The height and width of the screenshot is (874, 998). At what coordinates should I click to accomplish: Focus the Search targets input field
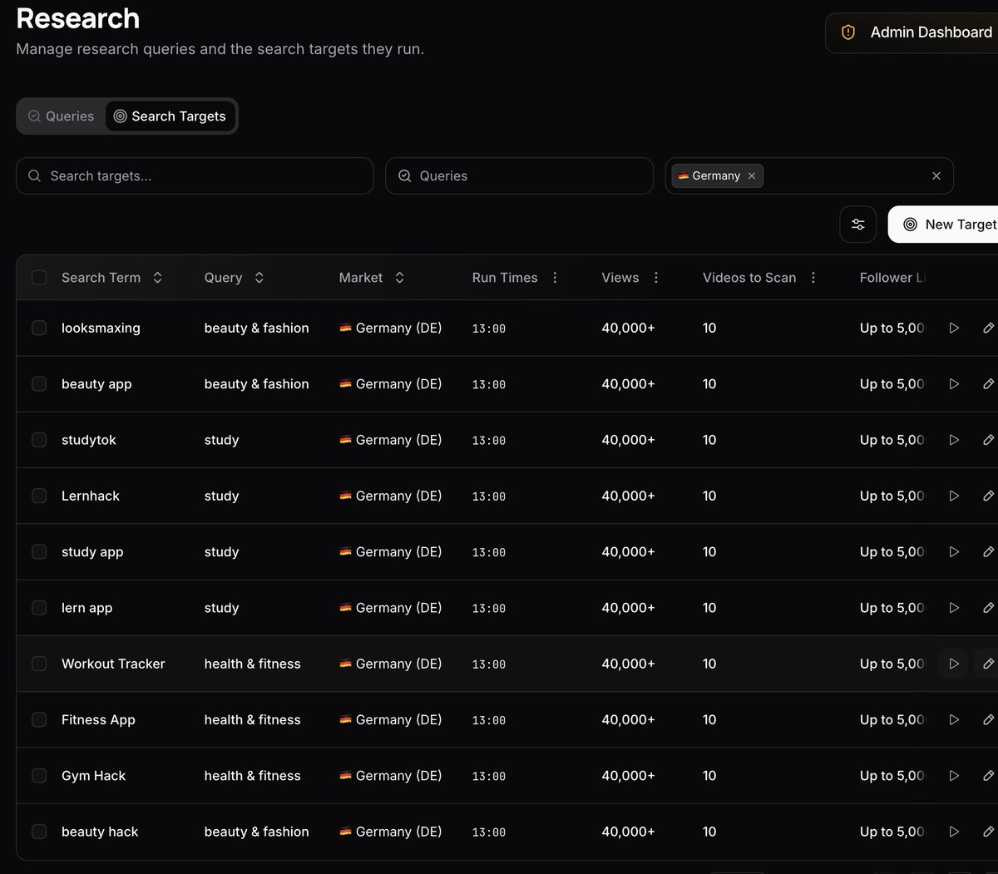pos(195,176)
